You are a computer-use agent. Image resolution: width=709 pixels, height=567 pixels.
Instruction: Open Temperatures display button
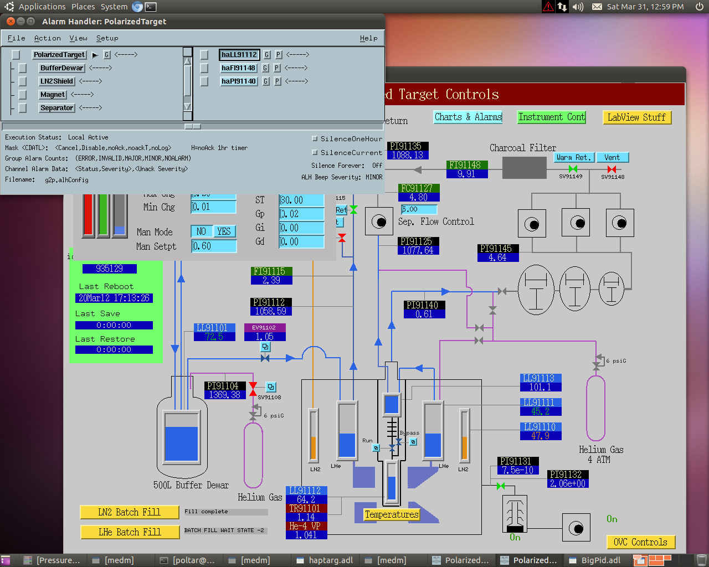pyautogui.click(x=392, y=514)
